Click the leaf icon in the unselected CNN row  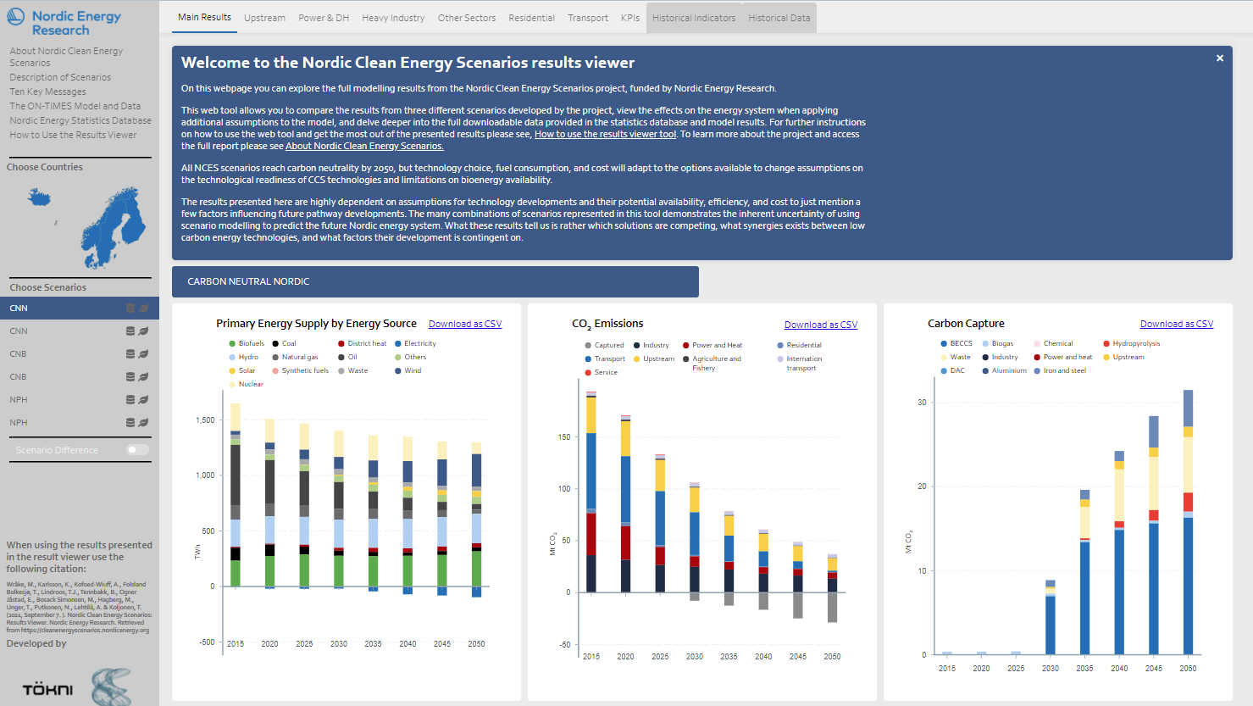(x=143, y=331)
